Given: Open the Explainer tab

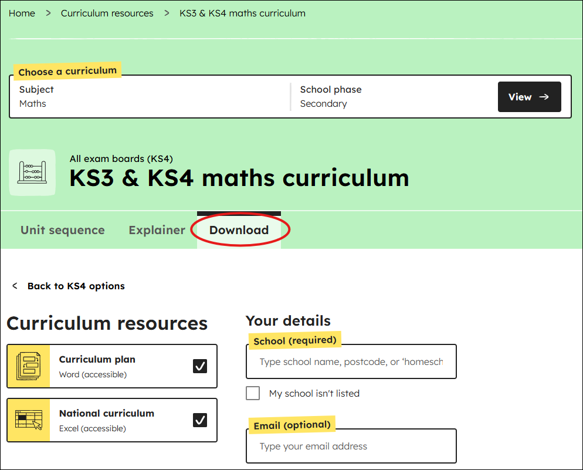Looking at the screenshot, I should (x=157, y=230).
